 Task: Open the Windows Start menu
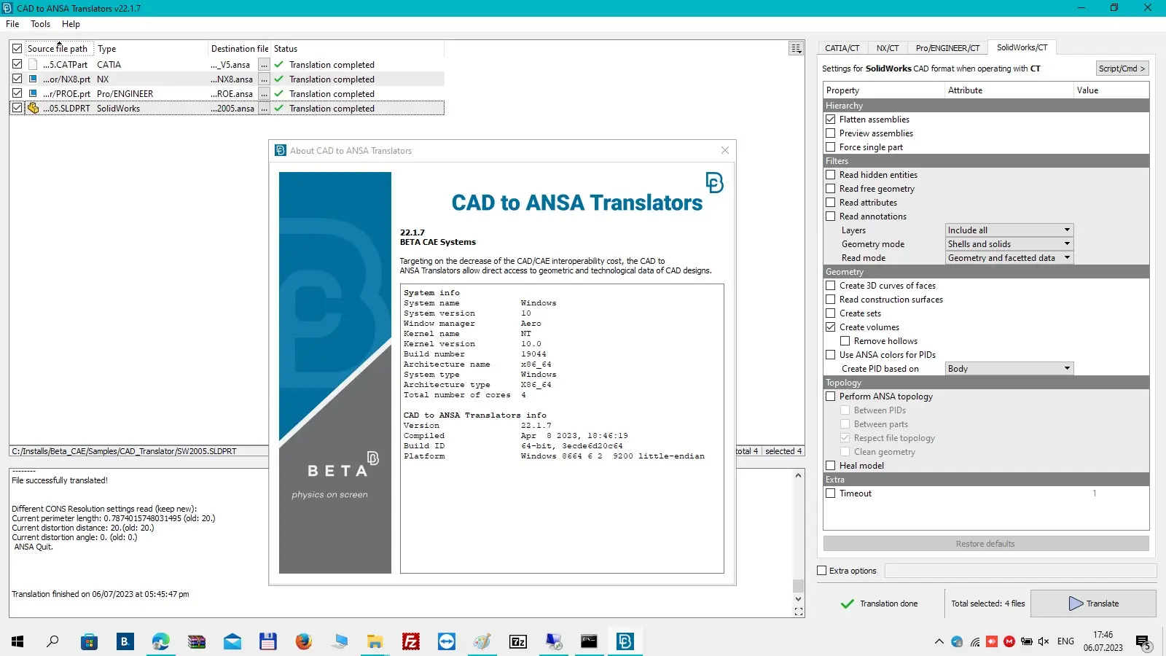point(17,641)
